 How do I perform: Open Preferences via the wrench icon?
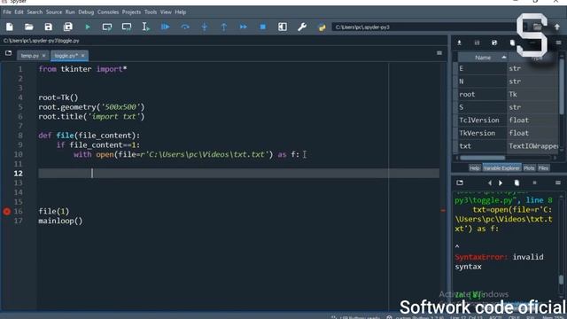302,27
